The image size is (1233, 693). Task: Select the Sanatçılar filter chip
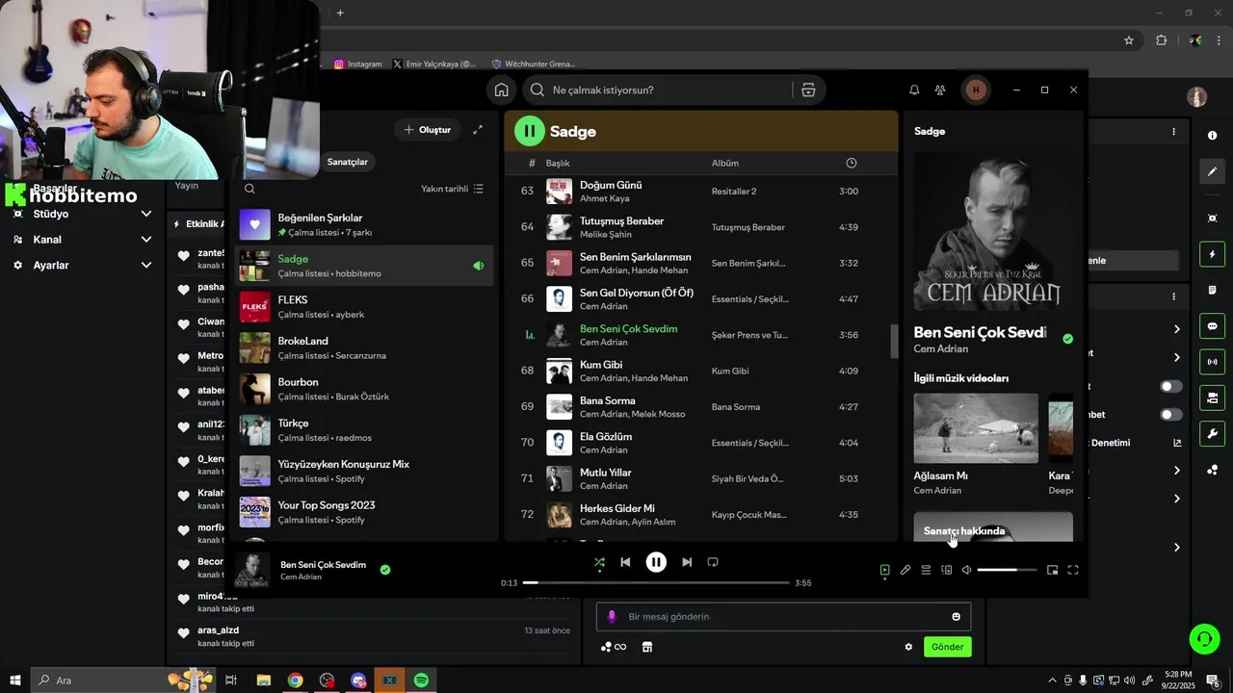[348, 162]
